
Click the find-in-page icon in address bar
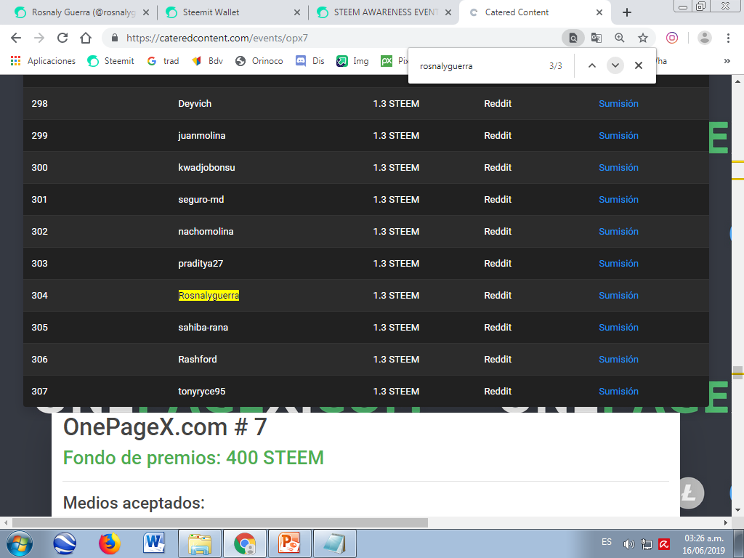pos(573,38)
